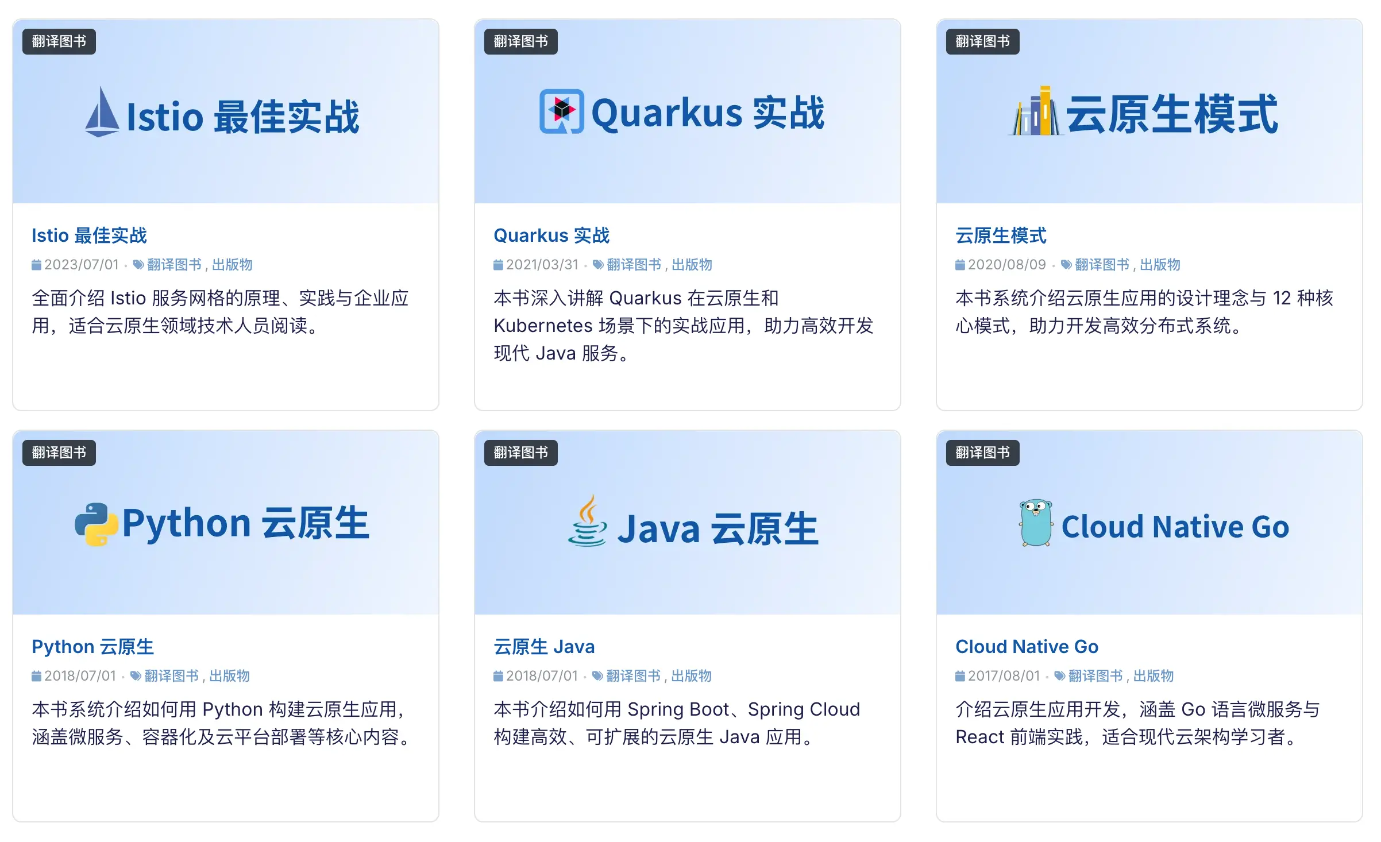Click 出版物 tag under Quarkus 实战

(692, 265)
